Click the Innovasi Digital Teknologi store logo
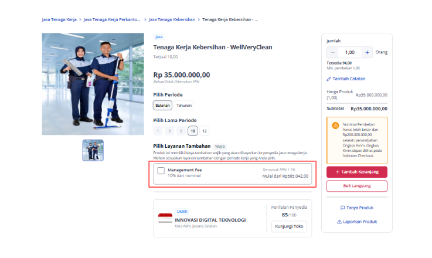The image size is (432, 258). pyautogui.click(x=165, y=218)
